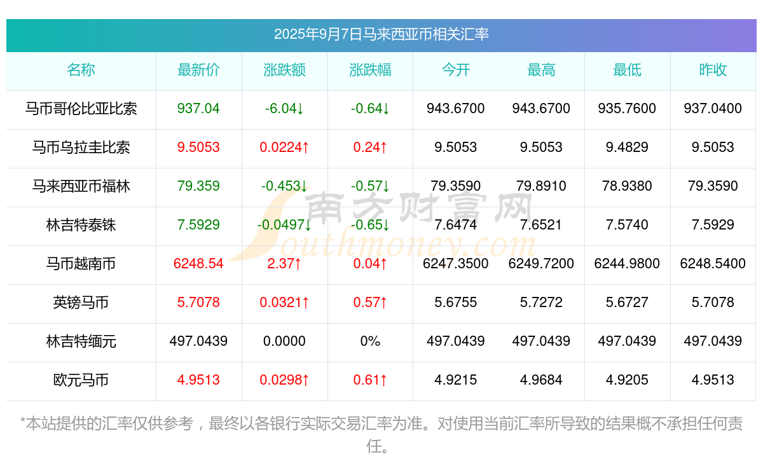763x466 pixels.
Task: Click the 涨跌额 column header
Action: click(284, 70)
